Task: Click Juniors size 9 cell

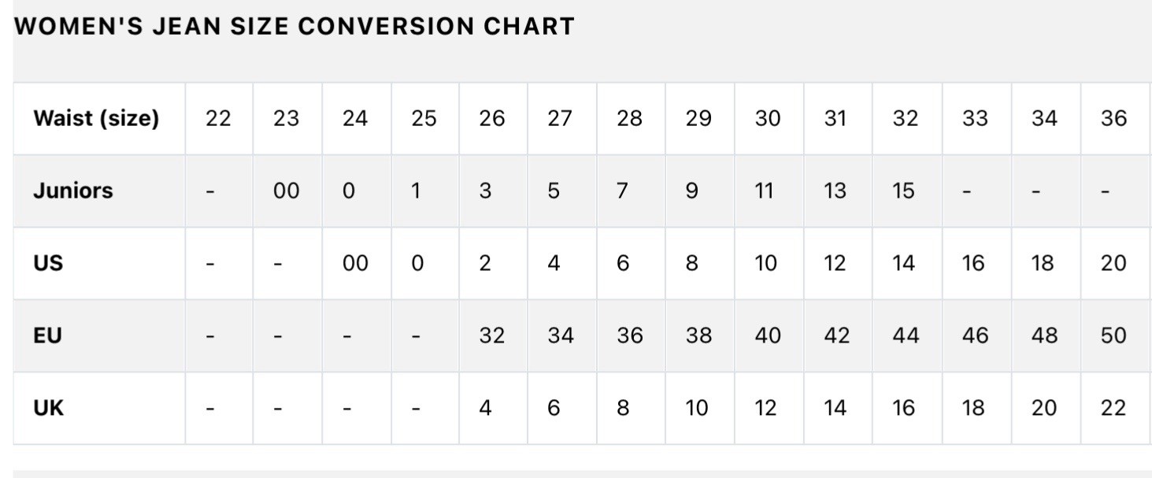Action: click(x=699, y=191)
